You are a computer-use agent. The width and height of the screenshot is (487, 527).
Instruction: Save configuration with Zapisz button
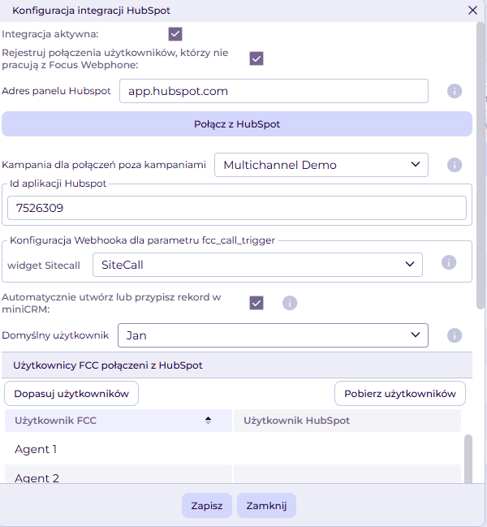coord(207,506)
